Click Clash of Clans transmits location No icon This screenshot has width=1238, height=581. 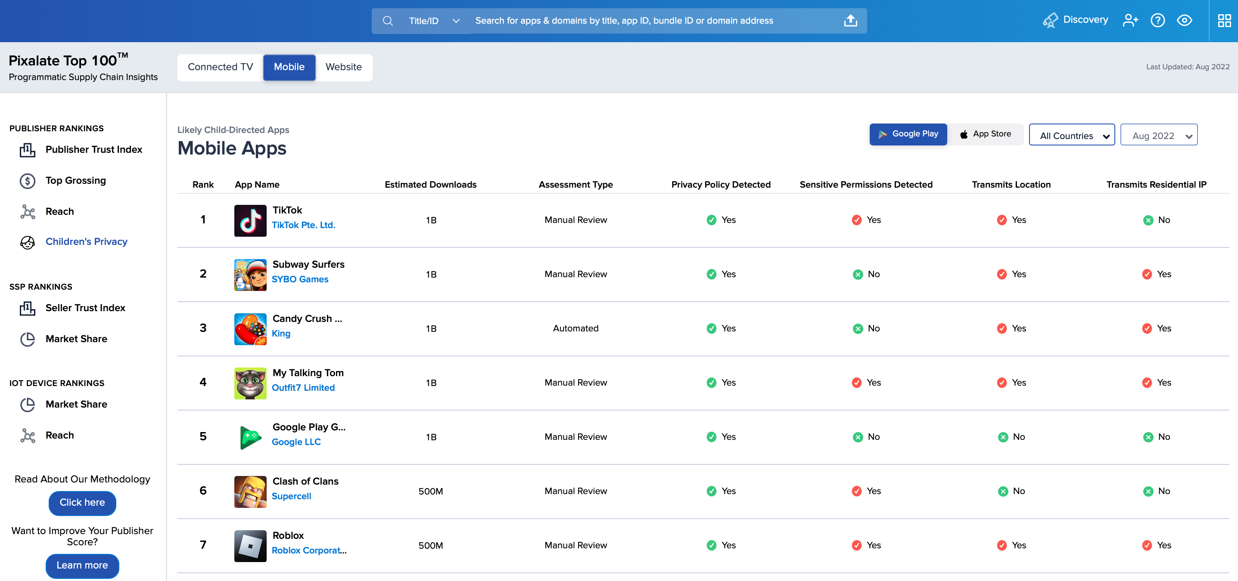(x=1002, y=491)
